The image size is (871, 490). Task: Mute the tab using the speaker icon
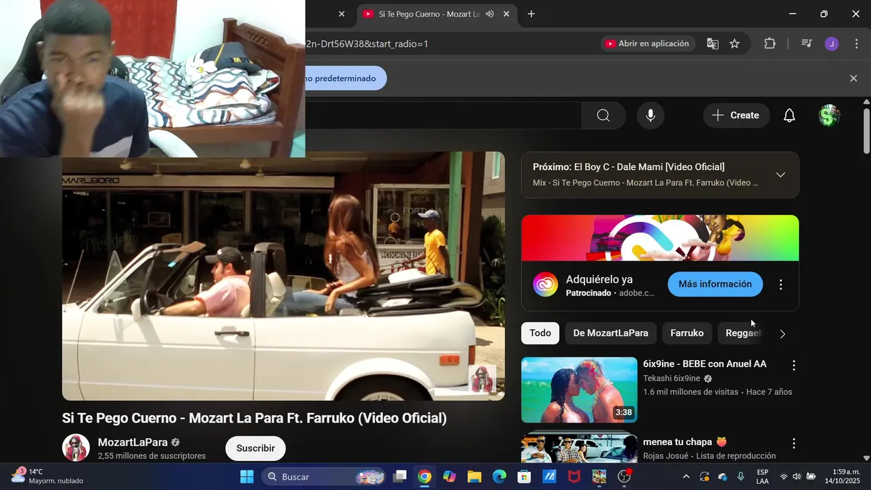[490, 14]
